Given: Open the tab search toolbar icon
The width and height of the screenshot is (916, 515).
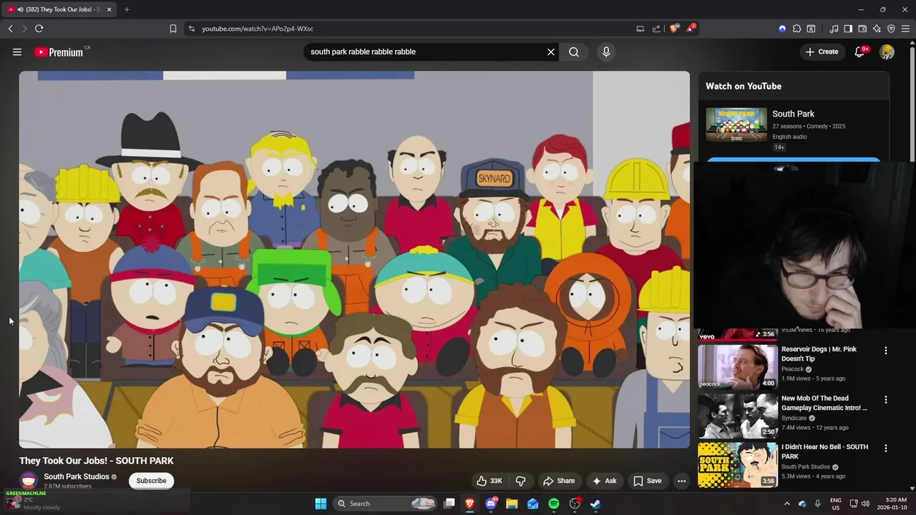Looking at the screenshot, I should click(811, 29).
